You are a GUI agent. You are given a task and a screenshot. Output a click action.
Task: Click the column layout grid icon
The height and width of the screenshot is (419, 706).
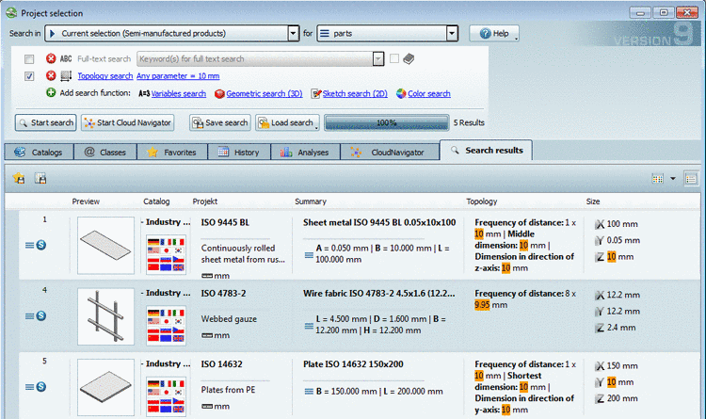coord(657,179)
